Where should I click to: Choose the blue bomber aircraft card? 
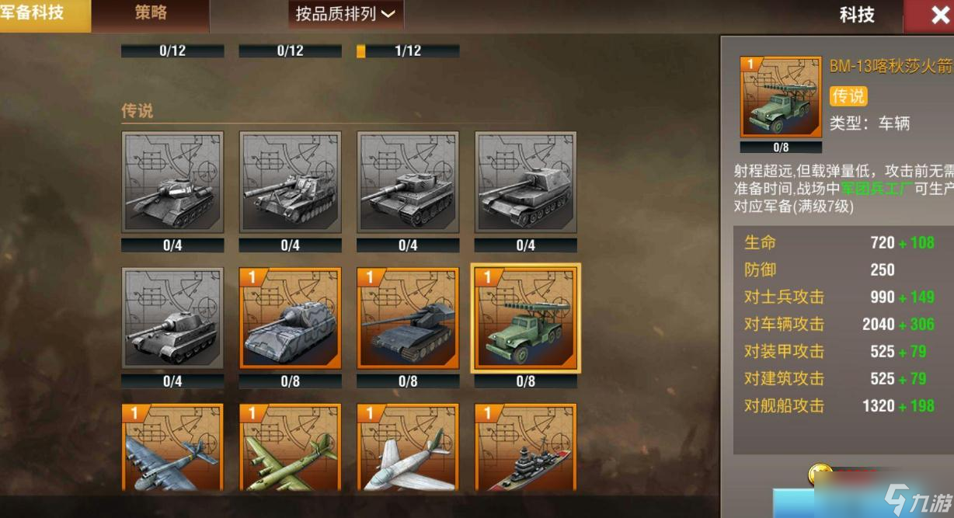(172, 448)
